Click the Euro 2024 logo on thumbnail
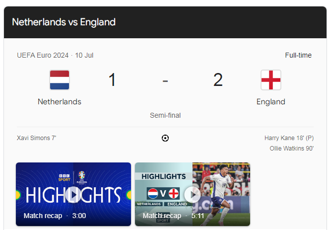This screenshot has width=330, height=230. 81,176
